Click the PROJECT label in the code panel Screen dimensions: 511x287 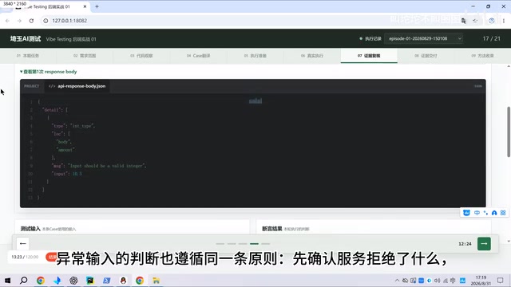[32, 86]
